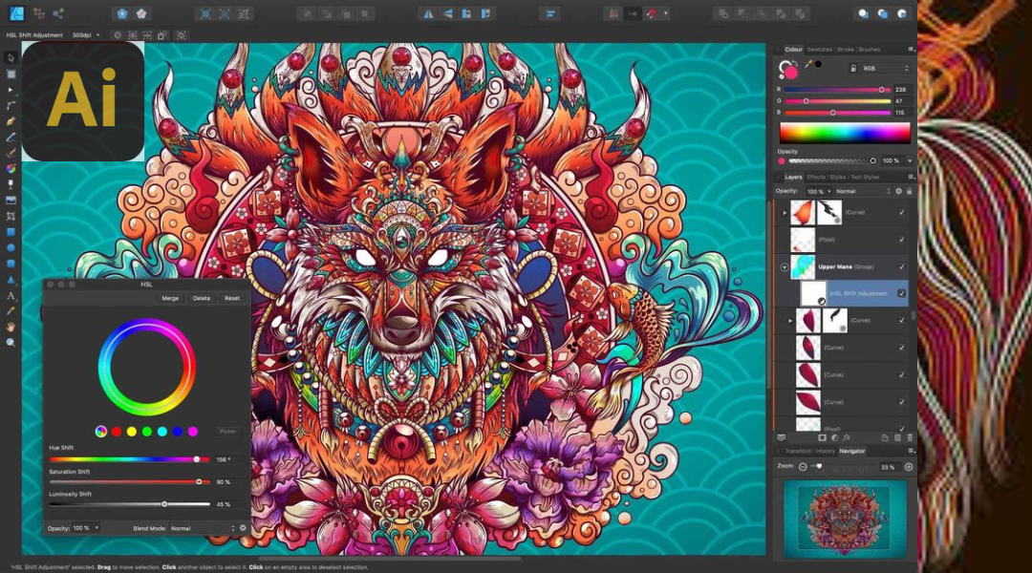Viewport: 1032px width, 573px height.
Task: Click the Navigator zoom in plus icon
Action: [909, 466]
